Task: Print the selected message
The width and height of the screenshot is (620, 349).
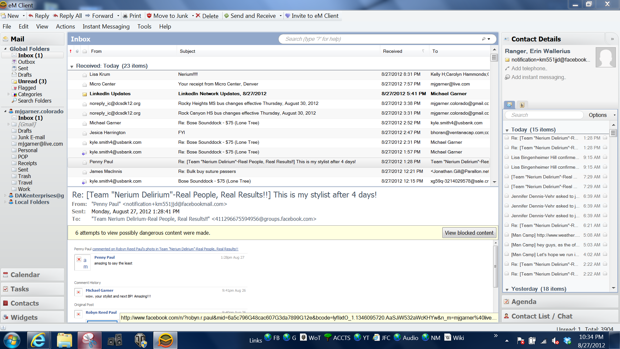Action: pos(132,16)
